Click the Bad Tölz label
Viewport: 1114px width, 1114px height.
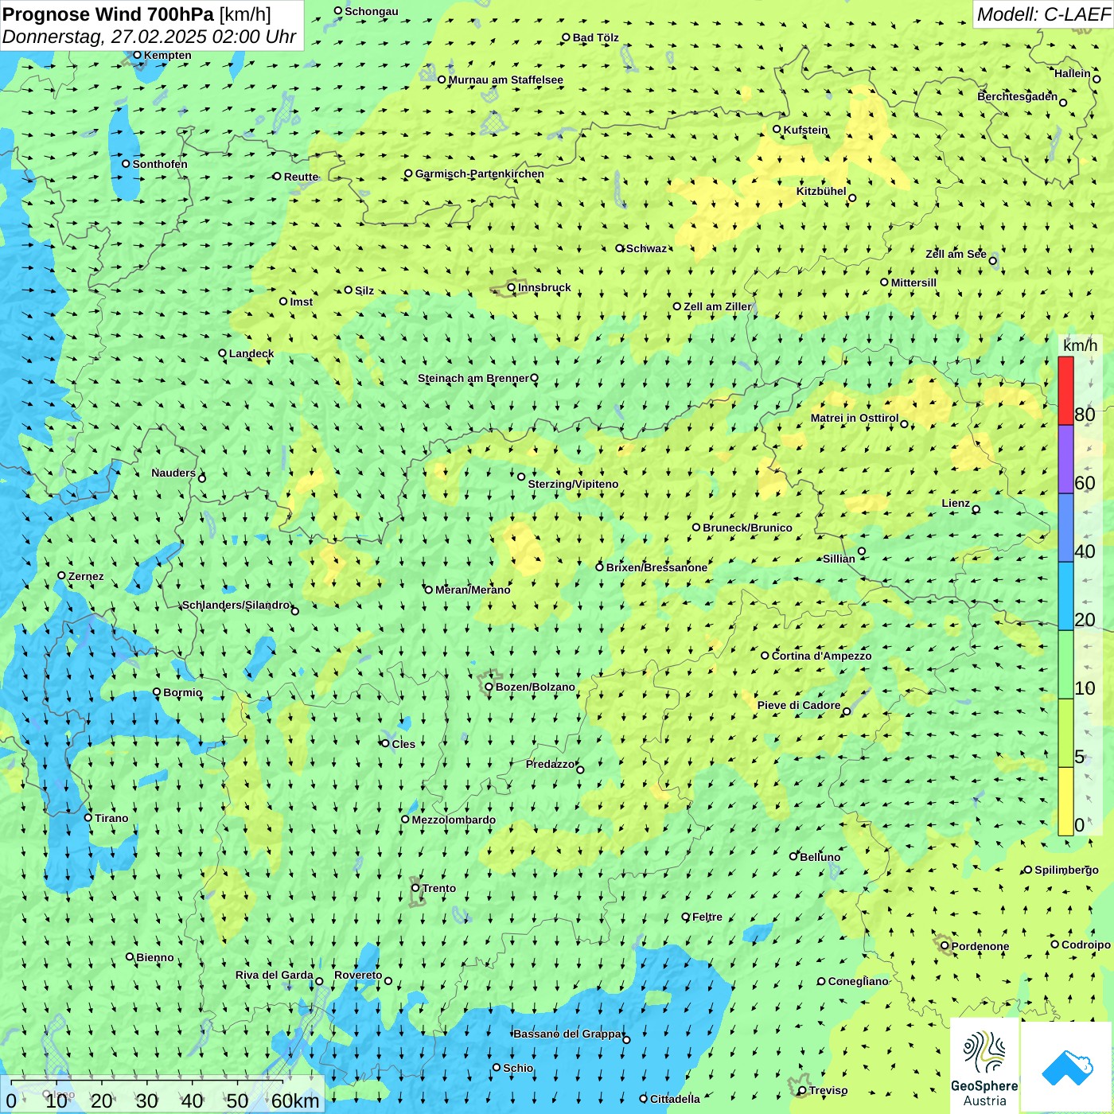595,37
